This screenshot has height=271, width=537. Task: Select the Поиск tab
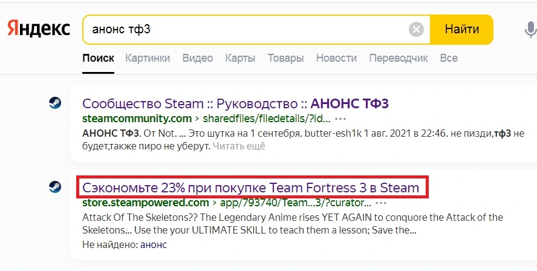[99, 58]
